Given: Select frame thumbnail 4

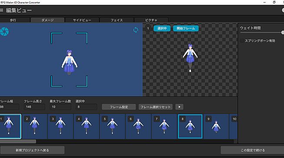Looking at the screenshot, I should [x=86, y=126].
